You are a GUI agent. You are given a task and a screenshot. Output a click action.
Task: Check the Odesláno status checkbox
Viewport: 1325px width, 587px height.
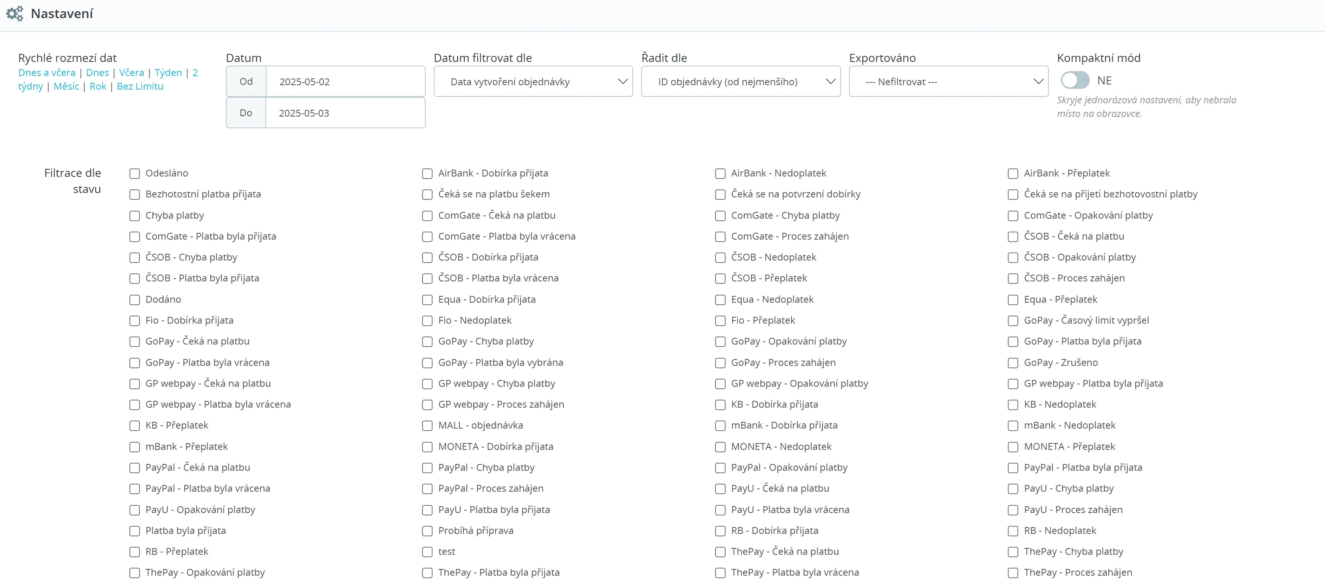pyautogui.click(x=135, y=174)
